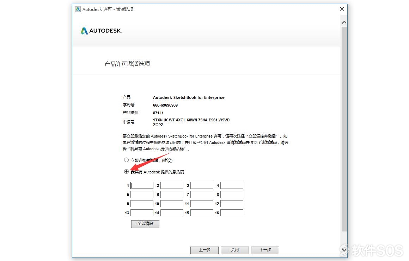Click the 产品密钥 label
This screenshot has height=261, width=409.
(x=131, y=113)
